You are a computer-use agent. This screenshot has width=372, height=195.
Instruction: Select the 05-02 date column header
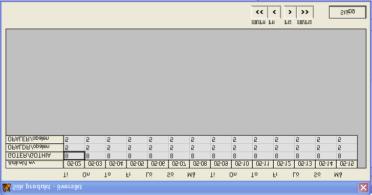[74, 164]
